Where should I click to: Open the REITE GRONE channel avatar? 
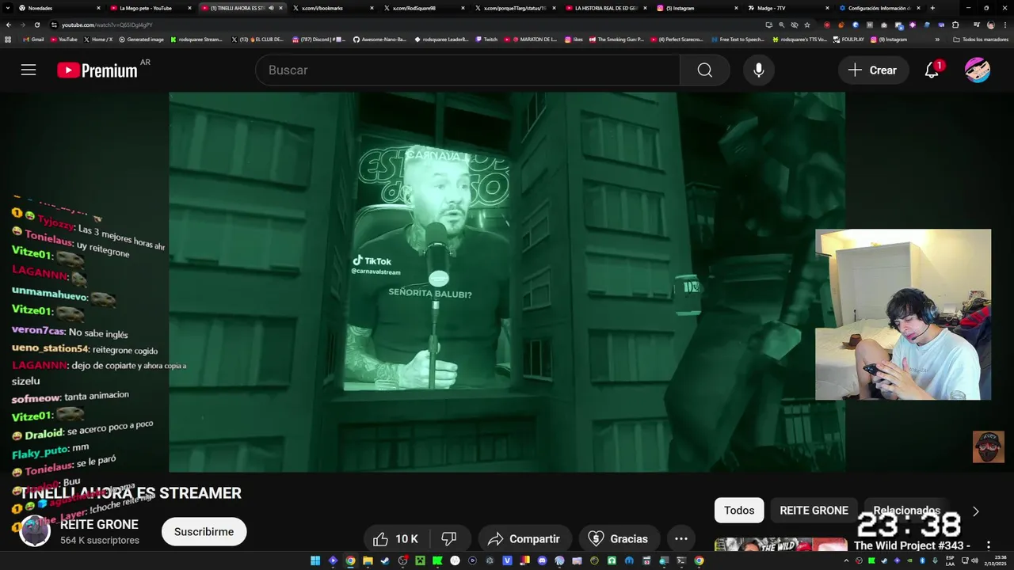35,530
